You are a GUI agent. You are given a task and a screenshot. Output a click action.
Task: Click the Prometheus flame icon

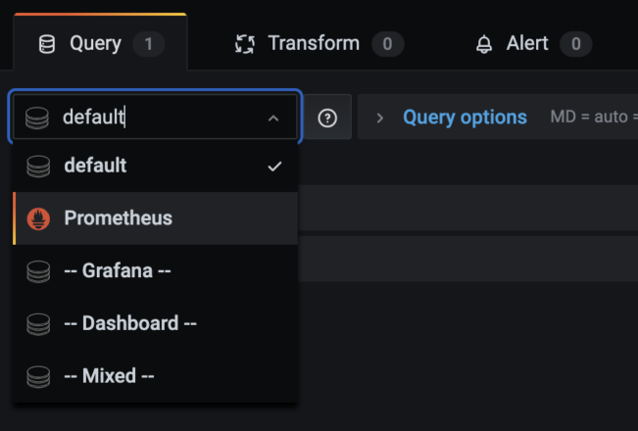38,218
